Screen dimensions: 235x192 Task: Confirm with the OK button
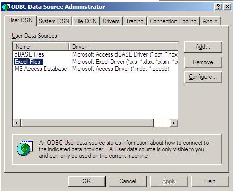point(86,181)
